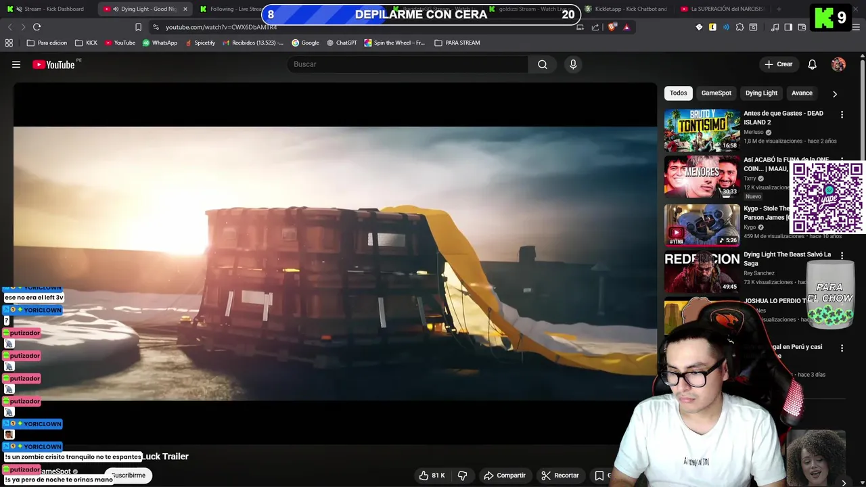Open the PARA STREAM bookmark folder

point(457,43)
